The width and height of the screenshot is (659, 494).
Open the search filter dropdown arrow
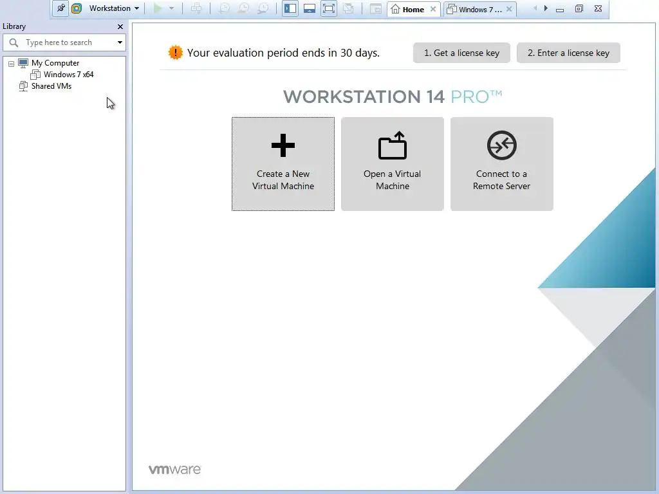(x=120, y=42)
